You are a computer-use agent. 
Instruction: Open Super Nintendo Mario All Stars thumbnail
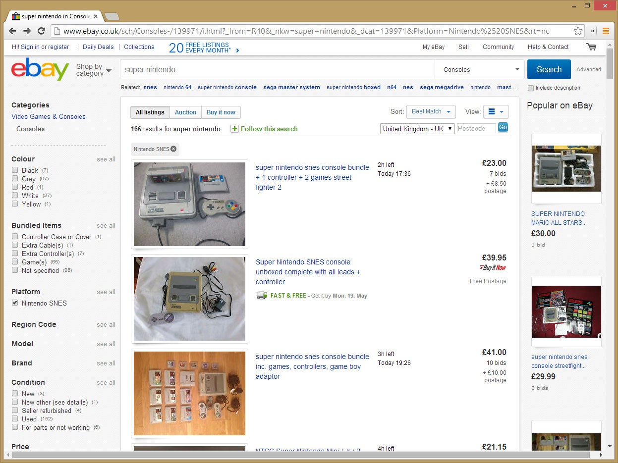pos(566,168)
